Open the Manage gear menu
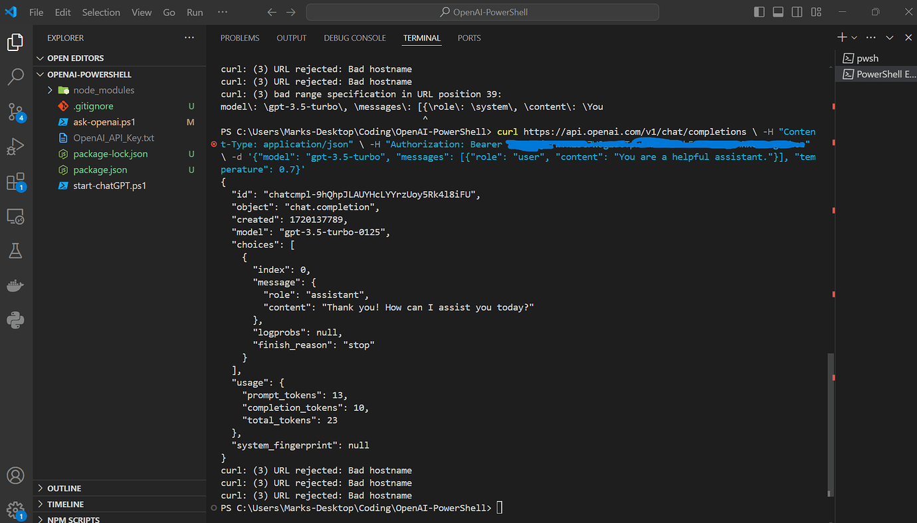Image resolution: width=917 pixels, height=523 pixels. [15, 510]
